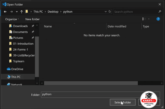Open the 39-List&Recycler folder
The image size is (165, 109).
[22, 55]
